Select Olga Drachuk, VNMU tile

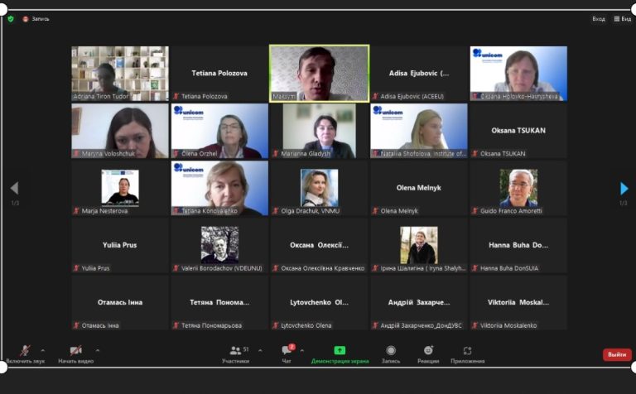[x=319, y=188]
